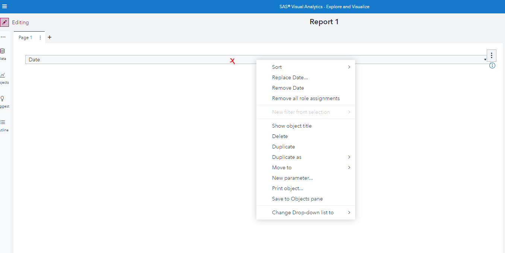
Task: Add a new page with the plus button
Action: click(50, 37)
